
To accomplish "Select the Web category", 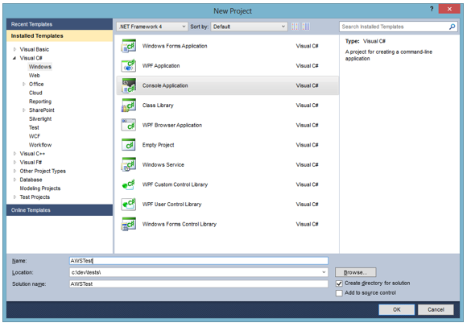I will click(35, 76).
